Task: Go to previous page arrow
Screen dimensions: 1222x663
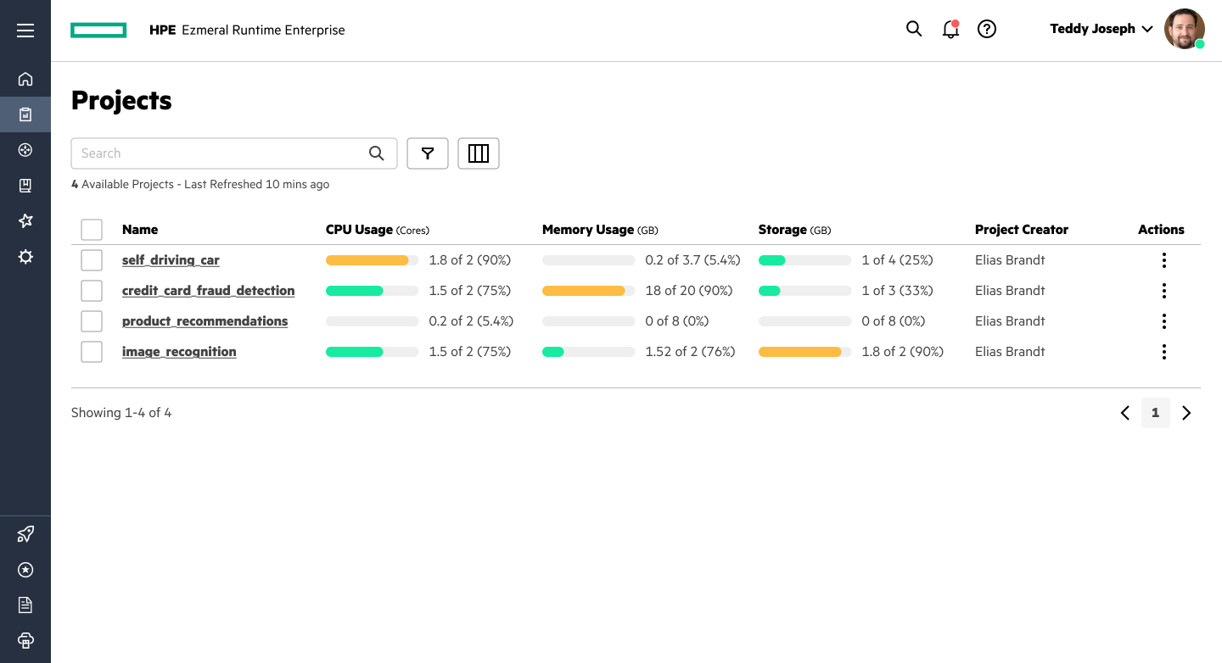Action: 1125,413
